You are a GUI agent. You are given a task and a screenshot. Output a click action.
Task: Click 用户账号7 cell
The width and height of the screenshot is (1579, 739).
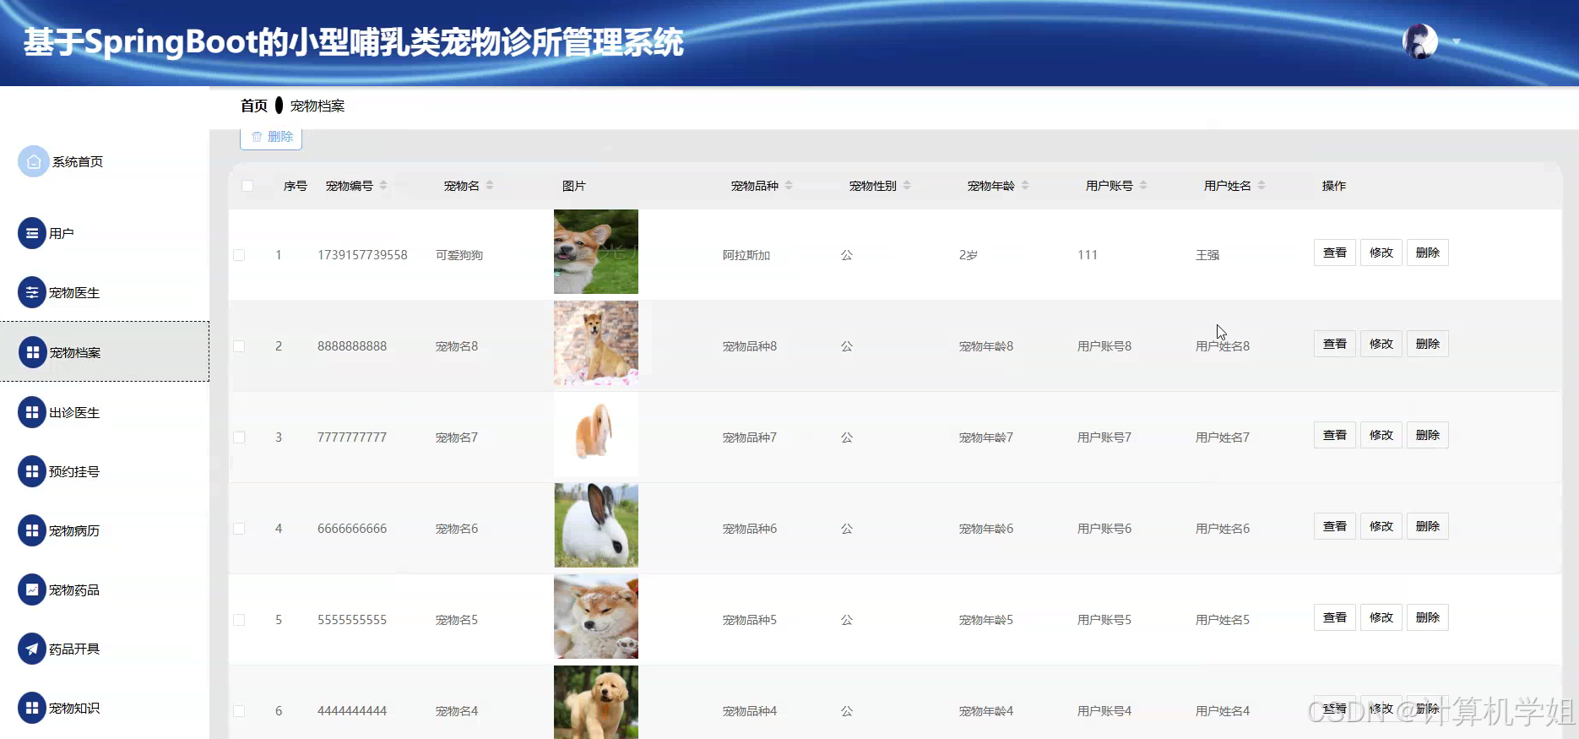[x=1104, y=437]
